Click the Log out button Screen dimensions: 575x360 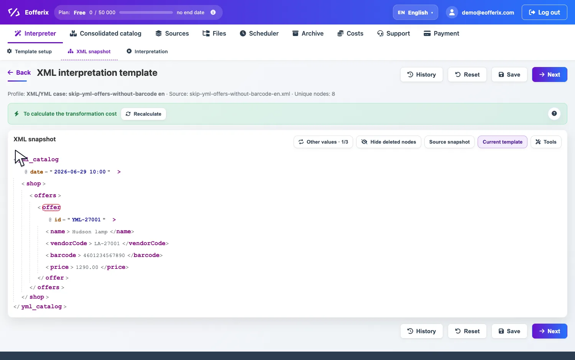click(x=544, y=12)
